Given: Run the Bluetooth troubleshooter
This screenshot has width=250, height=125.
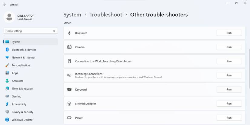Looking at the screenshot, I should [x=229, y=33].
